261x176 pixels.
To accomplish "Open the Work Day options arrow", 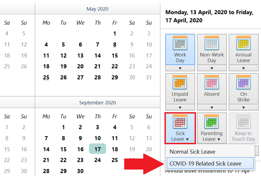I will pos(180,68).
